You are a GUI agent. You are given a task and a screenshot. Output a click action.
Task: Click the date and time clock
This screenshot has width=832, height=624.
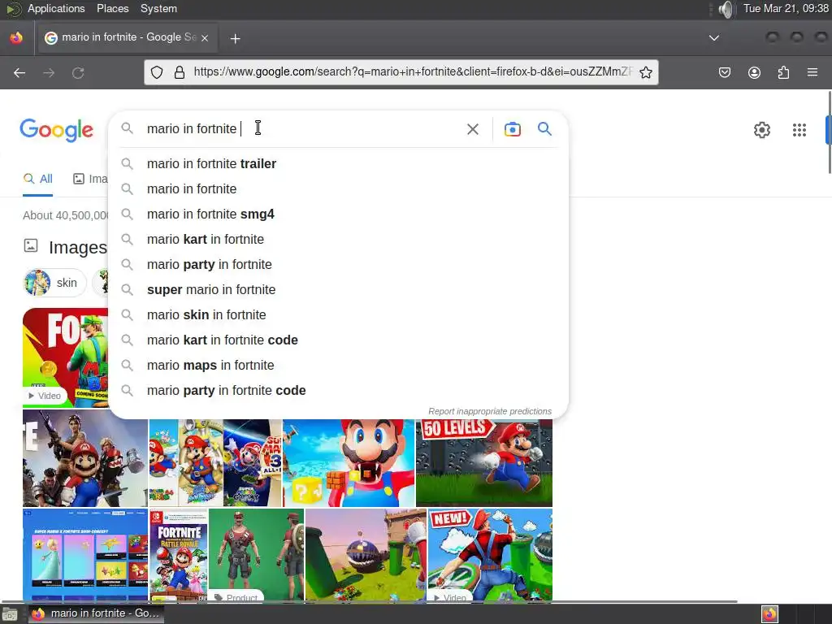click(x=786, y=8)
